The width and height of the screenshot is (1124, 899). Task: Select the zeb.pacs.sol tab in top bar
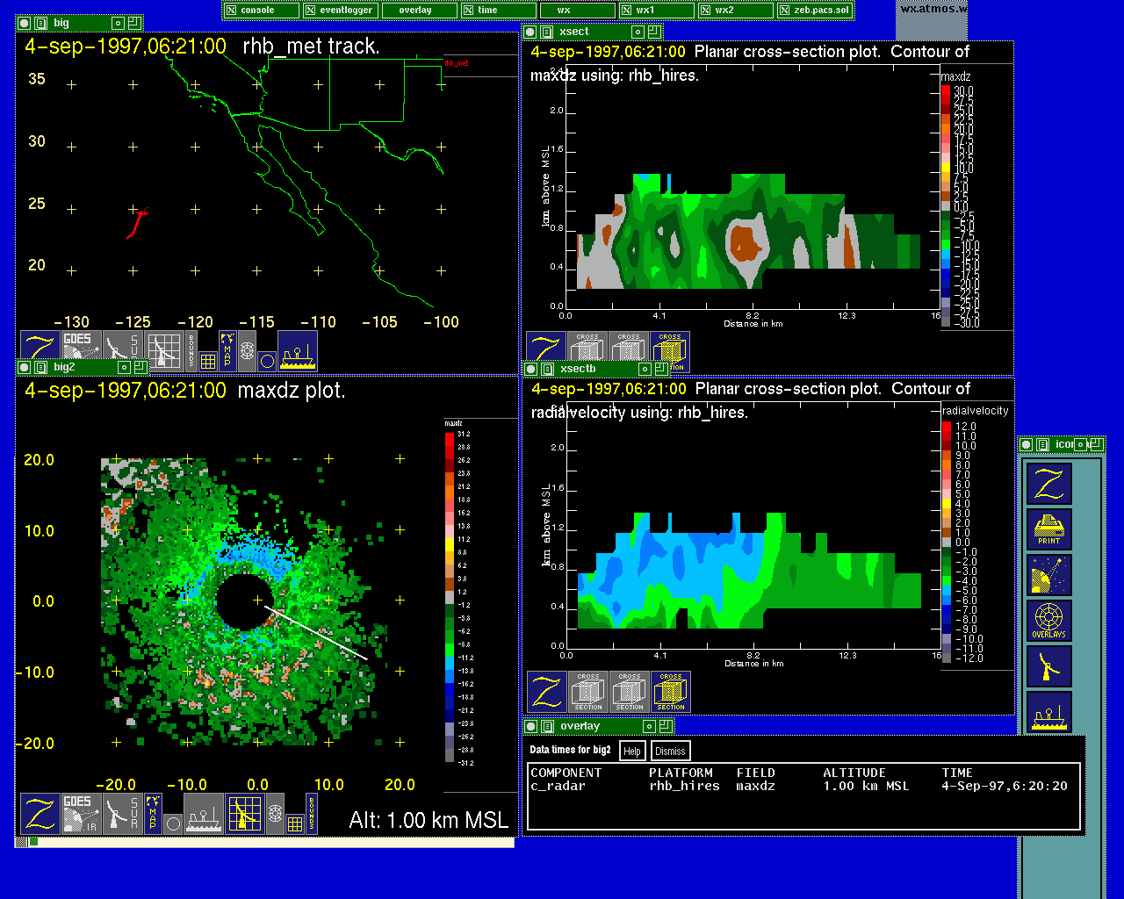coord(814,11)
